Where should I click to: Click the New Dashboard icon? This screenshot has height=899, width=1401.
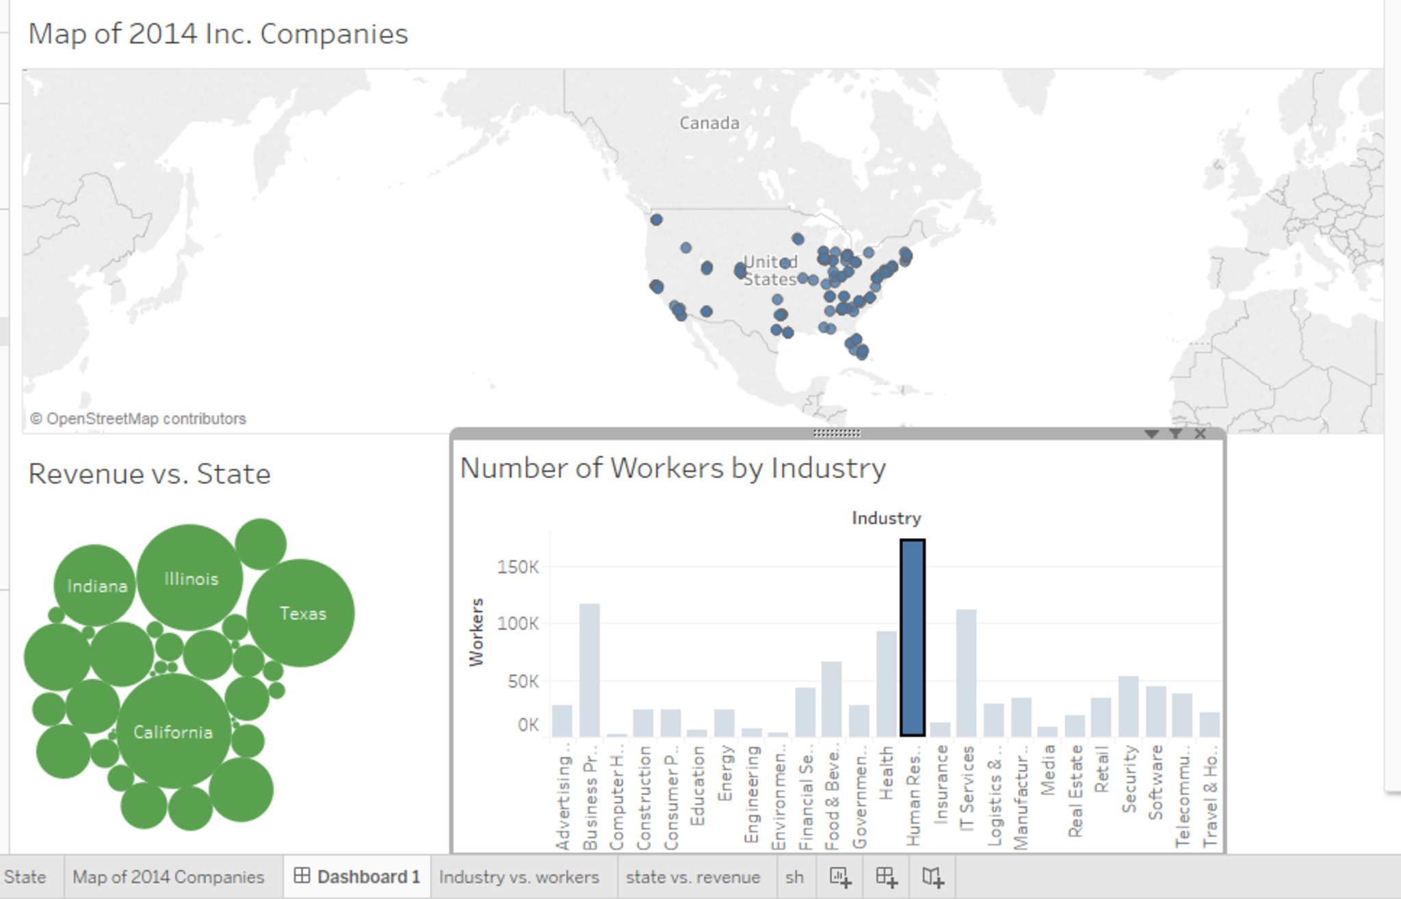pyautogui.click(x=886, y=877)
